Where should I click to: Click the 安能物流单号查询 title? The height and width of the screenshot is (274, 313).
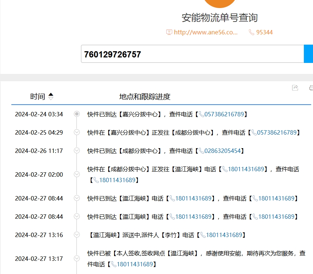click(x=220, y=18)
